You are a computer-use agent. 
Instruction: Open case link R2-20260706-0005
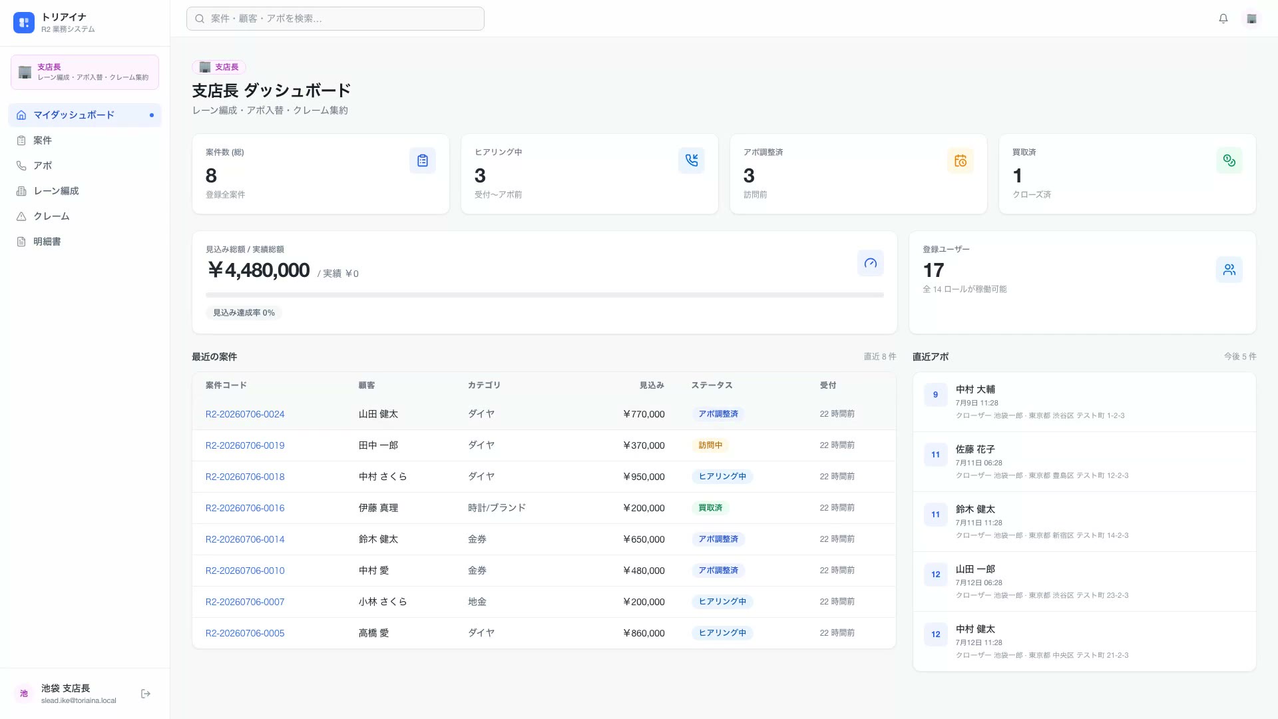[x=244, y=633]
